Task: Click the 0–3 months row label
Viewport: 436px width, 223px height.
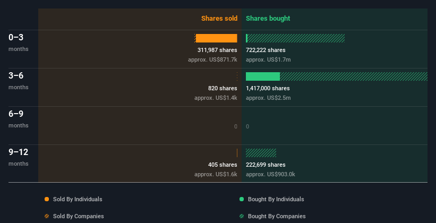Action: pyautogui.click(x=19, y=42)
